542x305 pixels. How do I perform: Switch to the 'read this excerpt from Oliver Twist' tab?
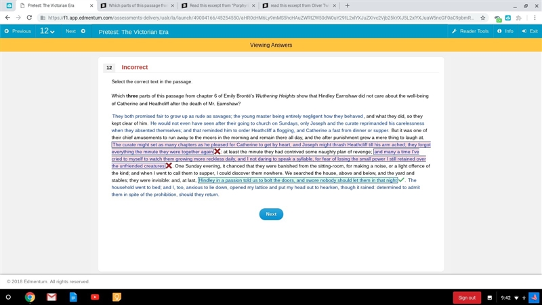(299, 5)
